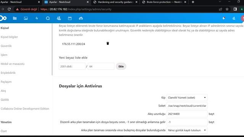Open Mobil ve masaüstü settings
Viewport: 244px width, 137px height.
(13, 64)
